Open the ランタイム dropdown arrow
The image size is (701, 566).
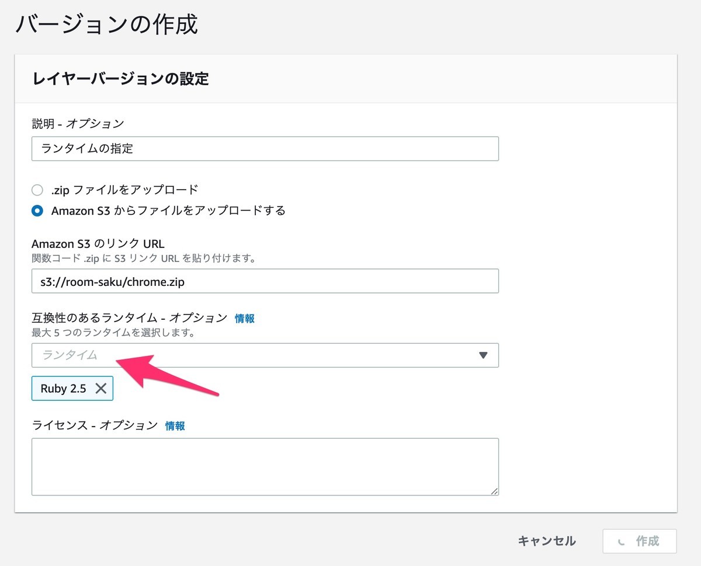click(483, 355)
